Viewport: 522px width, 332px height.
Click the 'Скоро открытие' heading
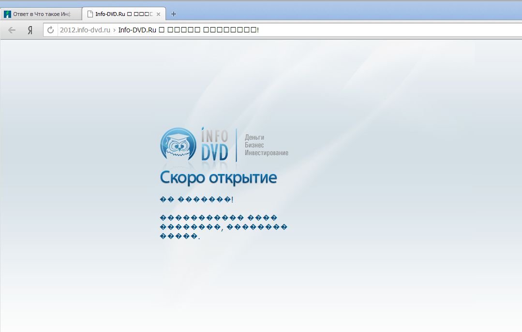point(218,177)
